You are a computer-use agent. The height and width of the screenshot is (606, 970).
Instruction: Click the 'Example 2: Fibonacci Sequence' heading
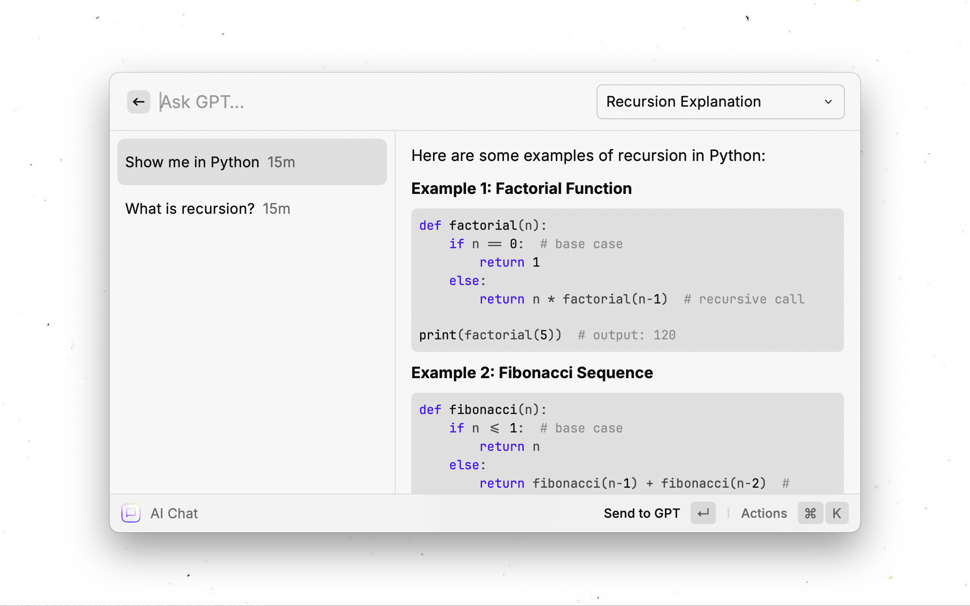click(532, 373)
